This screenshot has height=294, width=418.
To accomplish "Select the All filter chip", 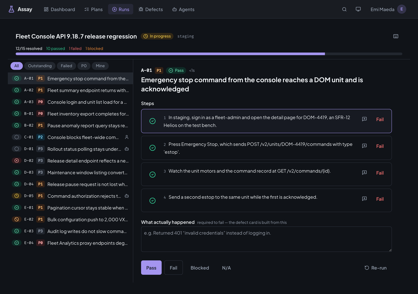I will (x=17, y=66).
